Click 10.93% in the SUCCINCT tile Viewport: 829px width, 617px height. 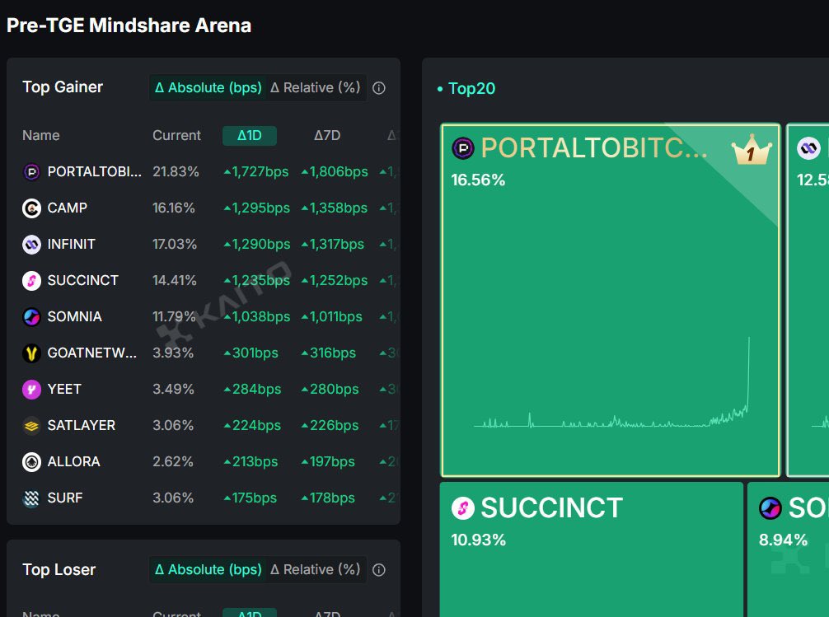(479, 540)
